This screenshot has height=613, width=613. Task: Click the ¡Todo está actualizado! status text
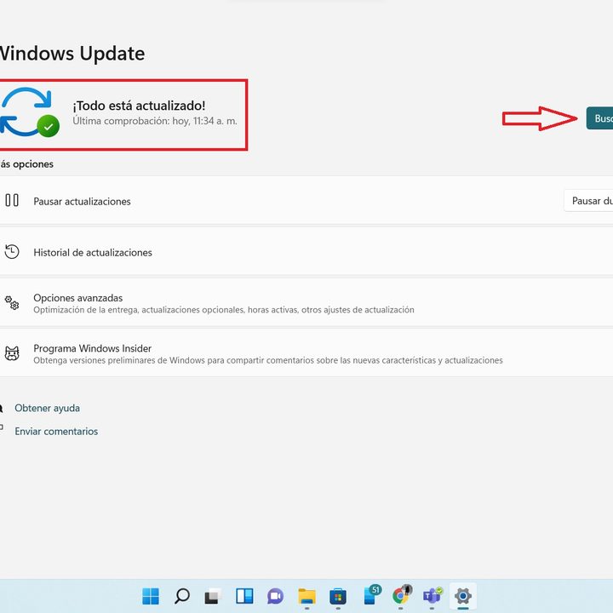(x=139, y=106)
